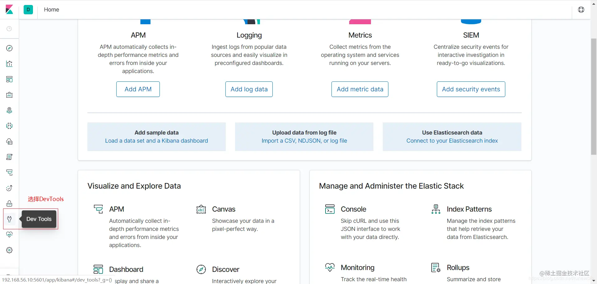
Task: Open Uptime from the left sidebar
Action: [x=9, y=188]
